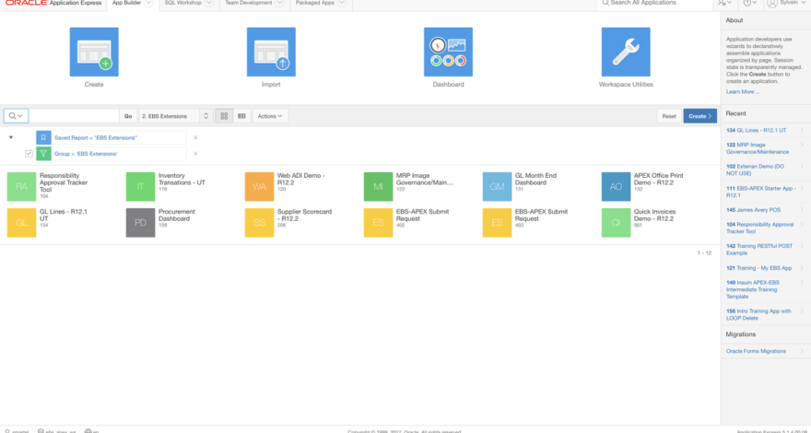Open the Create application icon

[94, 52]
